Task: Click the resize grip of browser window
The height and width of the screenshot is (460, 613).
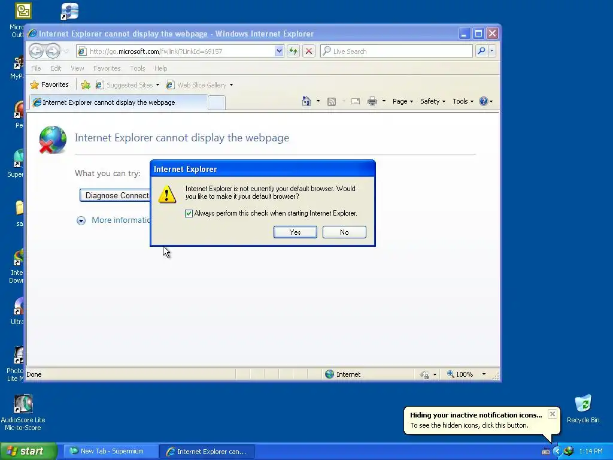Action: point(496,376)
